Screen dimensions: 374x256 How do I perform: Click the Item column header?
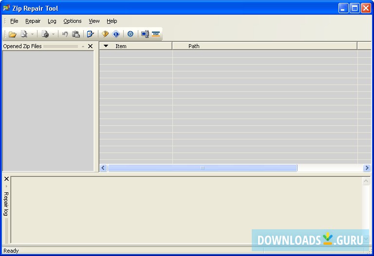[136, 46]
